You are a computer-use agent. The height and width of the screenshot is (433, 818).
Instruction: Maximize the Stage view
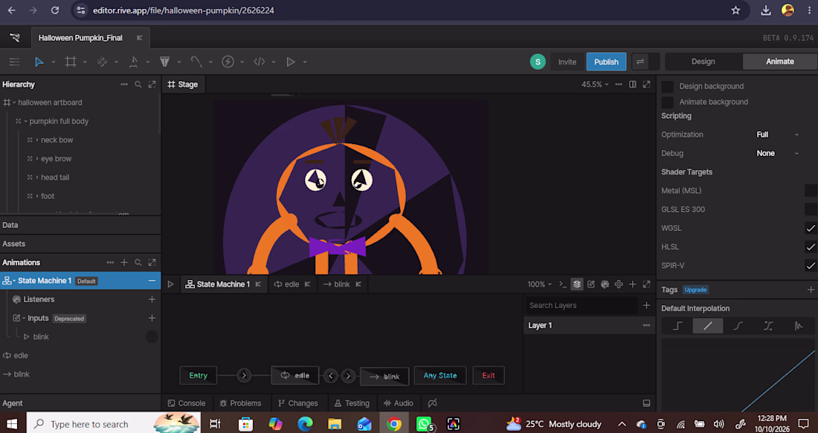coord(646,85)
